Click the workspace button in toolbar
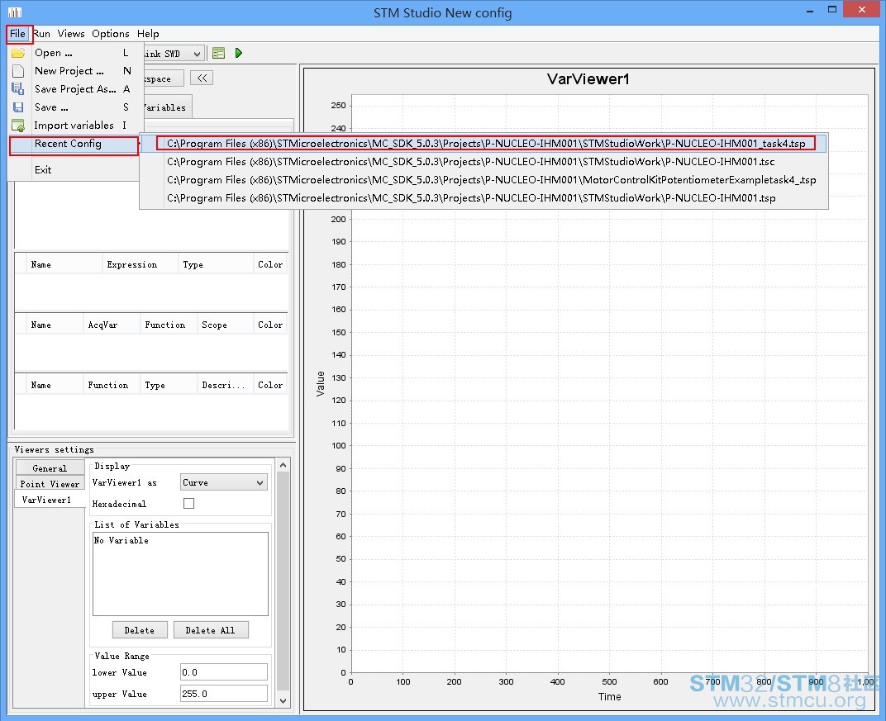 click(x=164, y=78)
